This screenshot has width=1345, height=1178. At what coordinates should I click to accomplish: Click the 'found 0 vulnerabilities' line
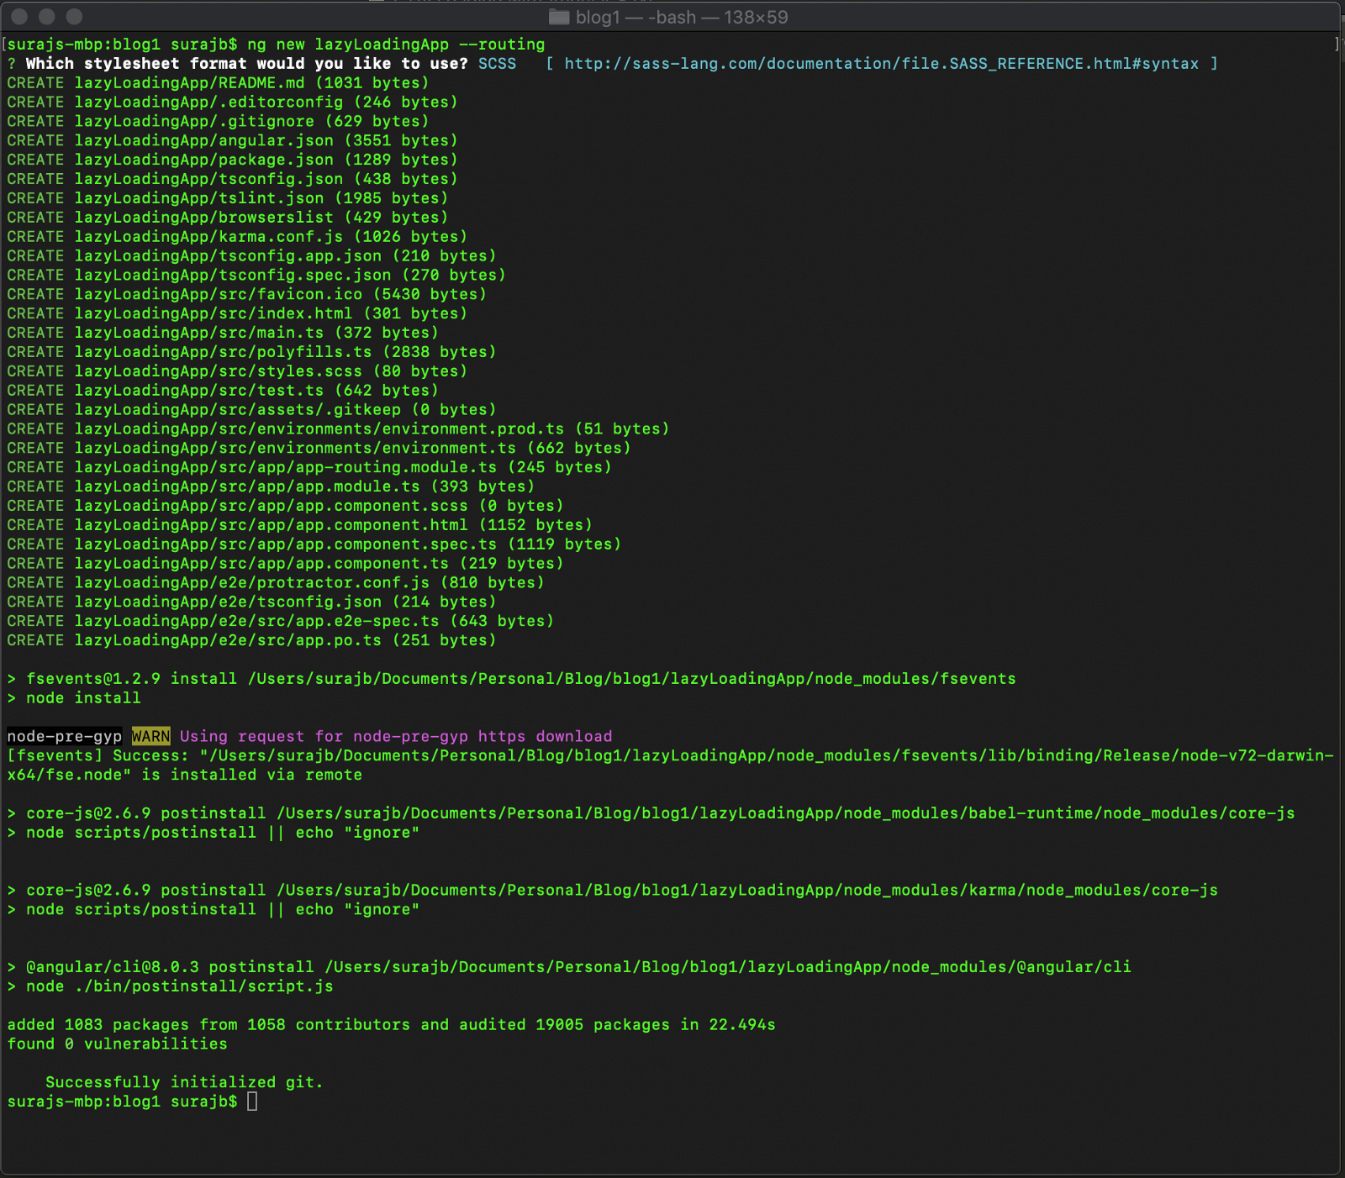pos(118,1045)
